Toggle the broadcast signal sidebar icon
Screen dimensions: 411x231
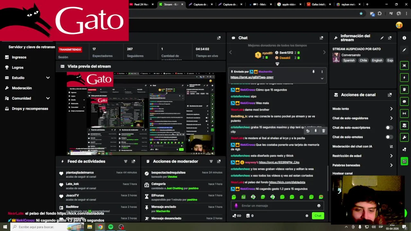404,113
